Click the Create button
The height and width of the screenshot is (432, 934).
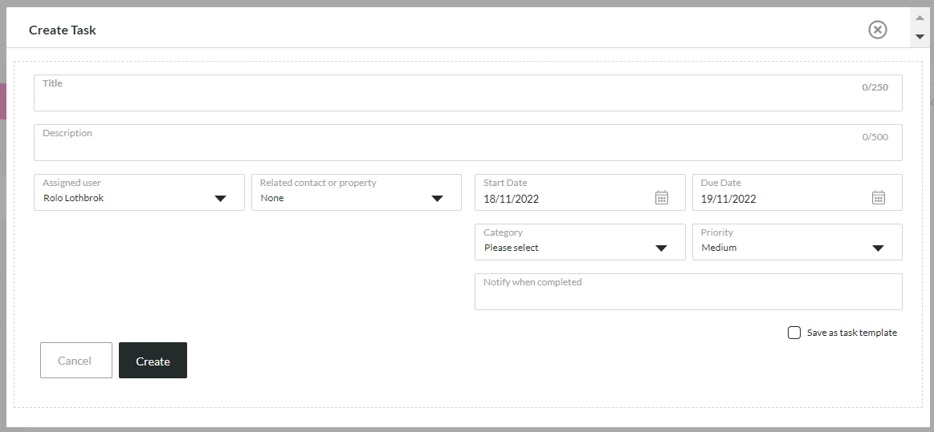[x=153, y=360]
